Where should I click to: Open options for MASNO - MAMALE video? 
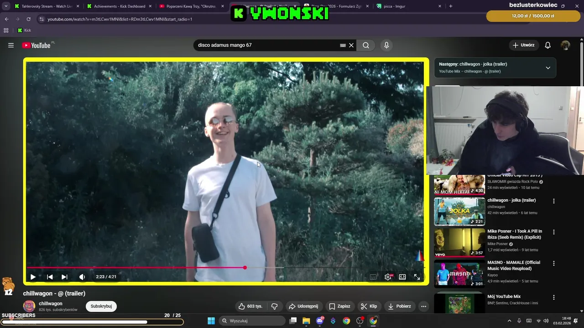[554, 263]
